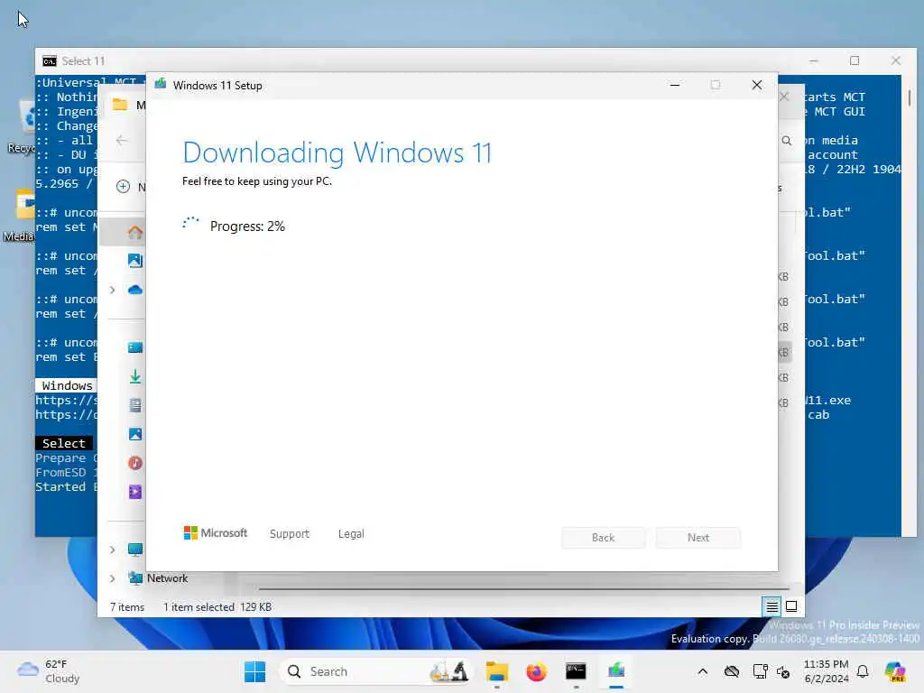Switch Explorer to large icons view

click(x=791, y=606)
